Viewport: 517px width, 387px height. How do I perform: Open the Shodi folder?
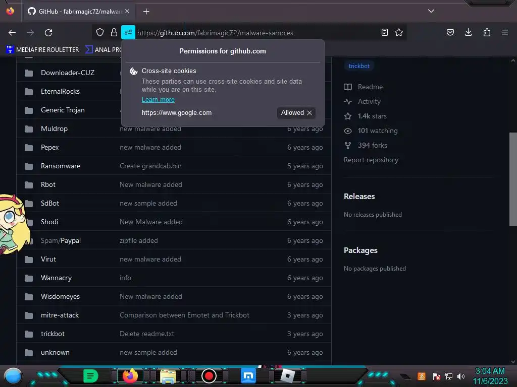coord(49,222)
